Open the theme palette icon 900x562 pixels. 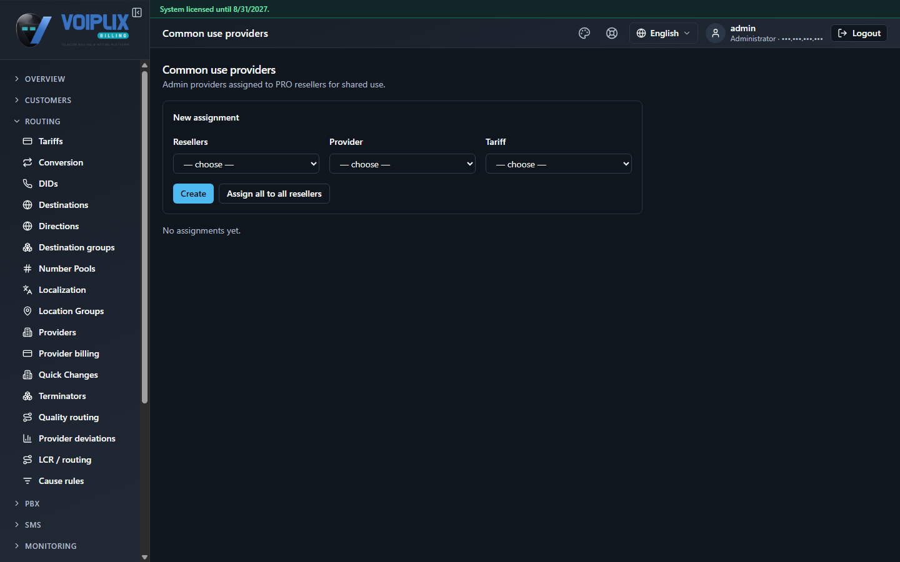click(584, 33)
